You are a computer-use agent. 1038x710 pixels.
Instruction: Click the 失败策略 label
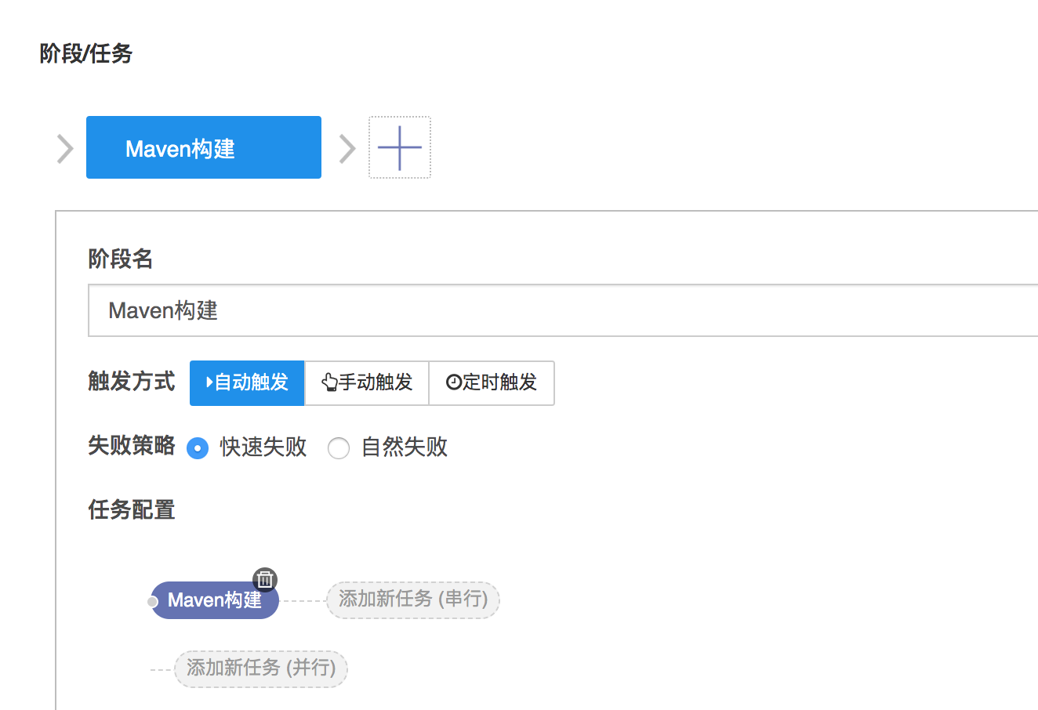pyautogui.click(x=132, y=445)
